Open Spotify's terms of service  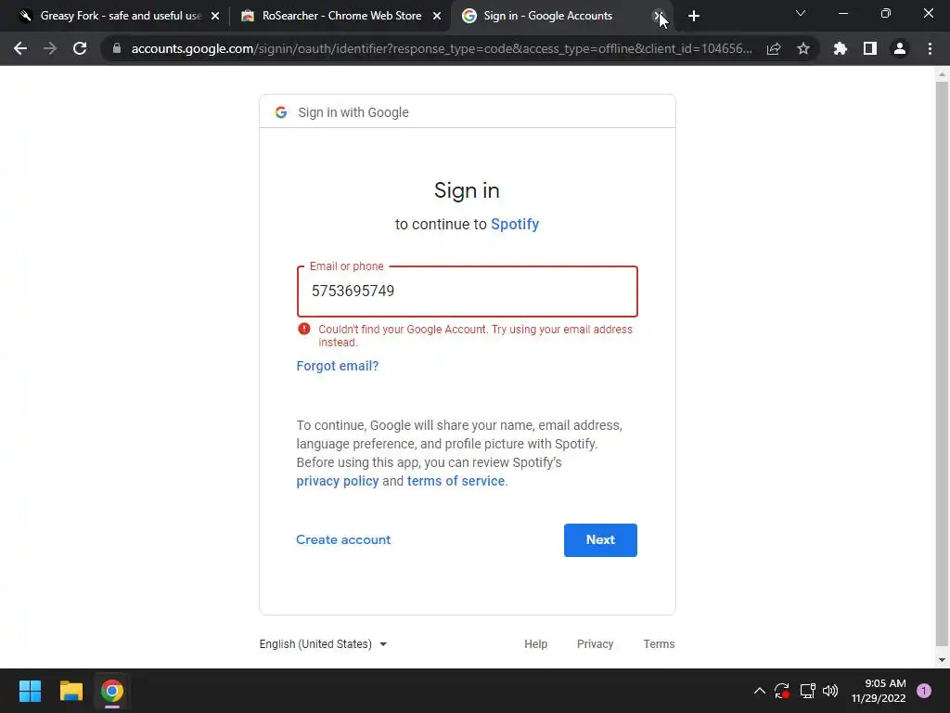[456, 482]
